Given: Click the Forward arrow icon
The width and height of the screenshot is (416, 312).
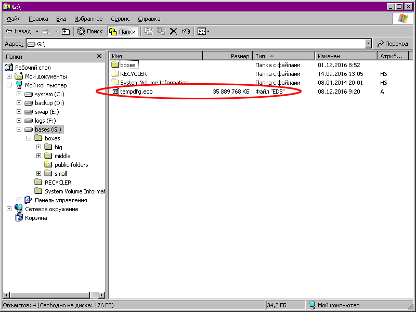Looking at the screenshot, I should coord(46,31).
